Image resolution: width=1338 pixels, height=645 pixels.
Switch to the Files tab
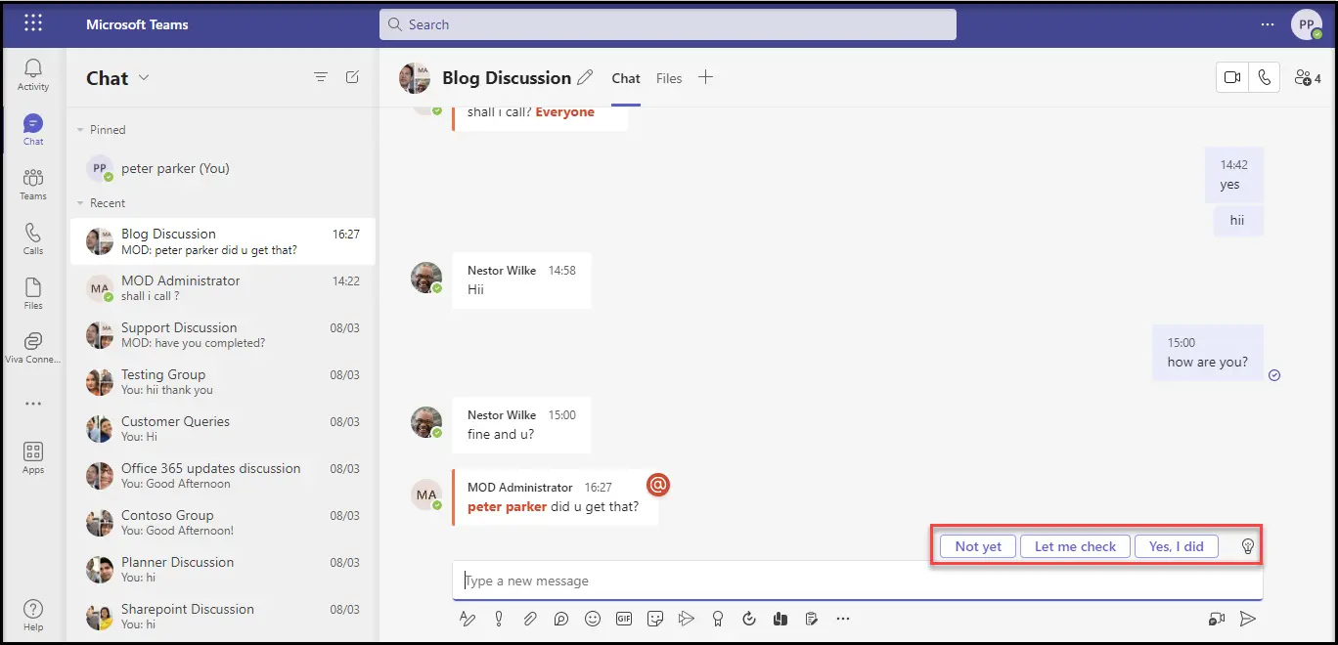(x=669, y=78)
